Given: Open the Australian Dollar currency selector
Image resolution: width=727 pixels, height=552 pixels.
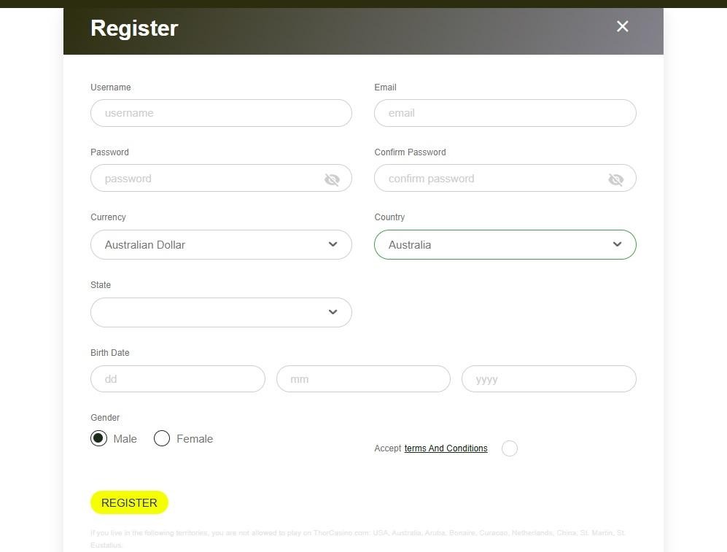Looking at the screenshot, I should pos(221,244).
